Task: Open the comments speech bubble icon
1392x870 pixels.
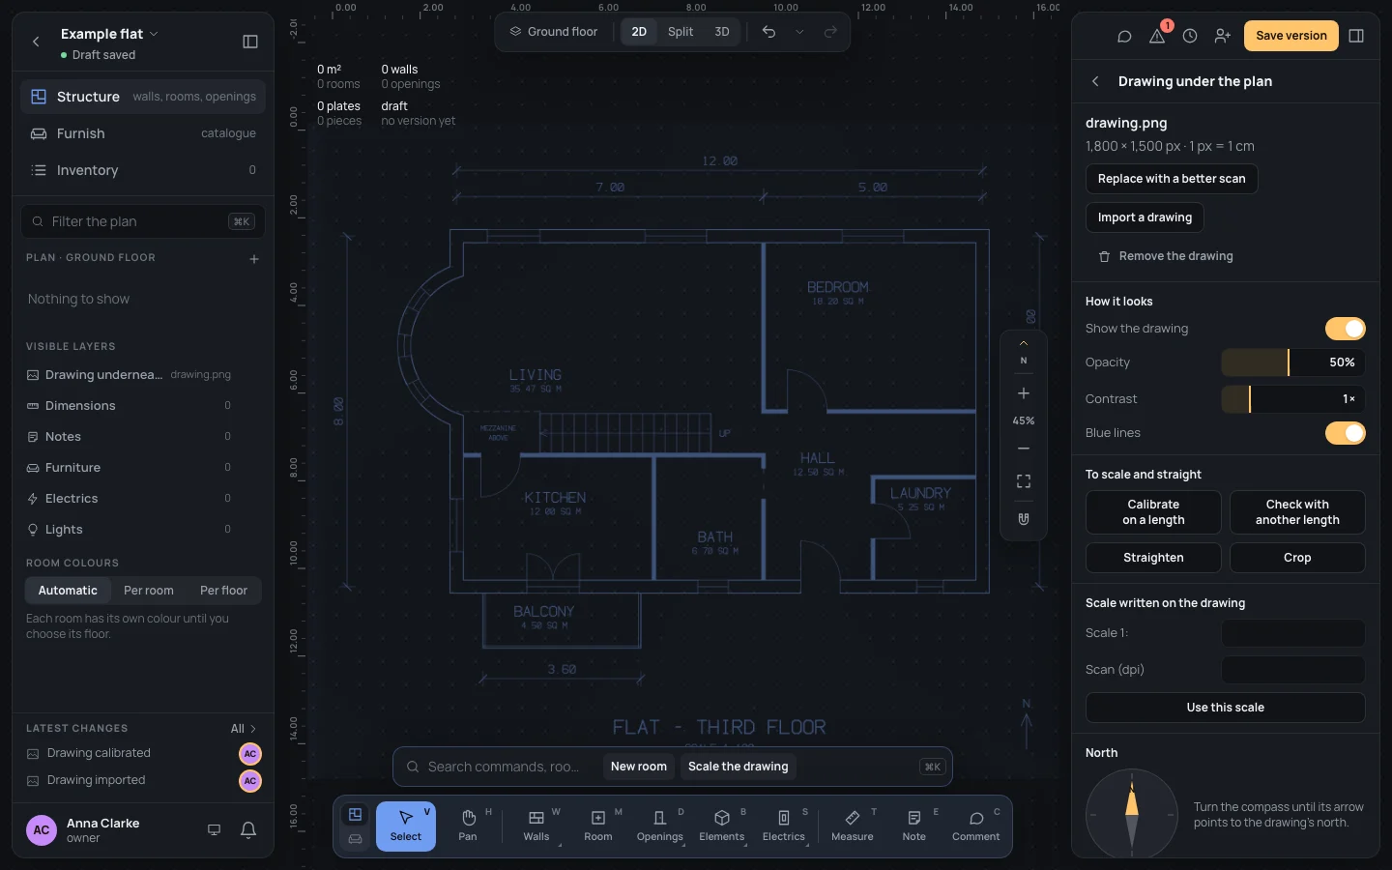Action: pyautogui.click(x=1124, y=36)
